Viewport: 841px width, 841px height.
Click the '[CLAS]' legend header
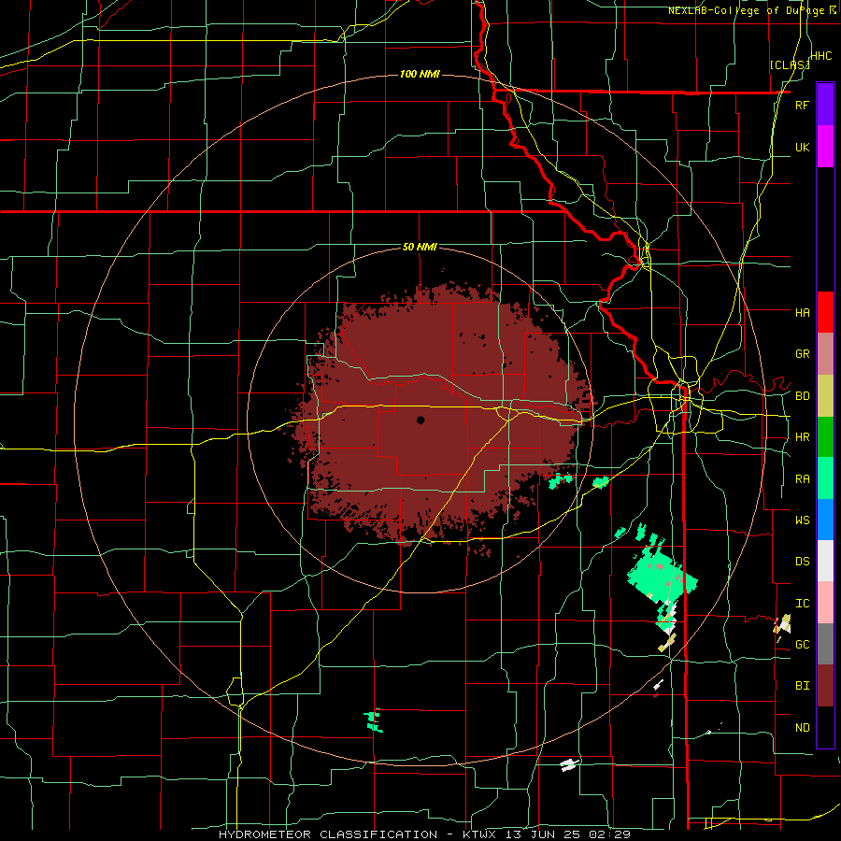790,64
